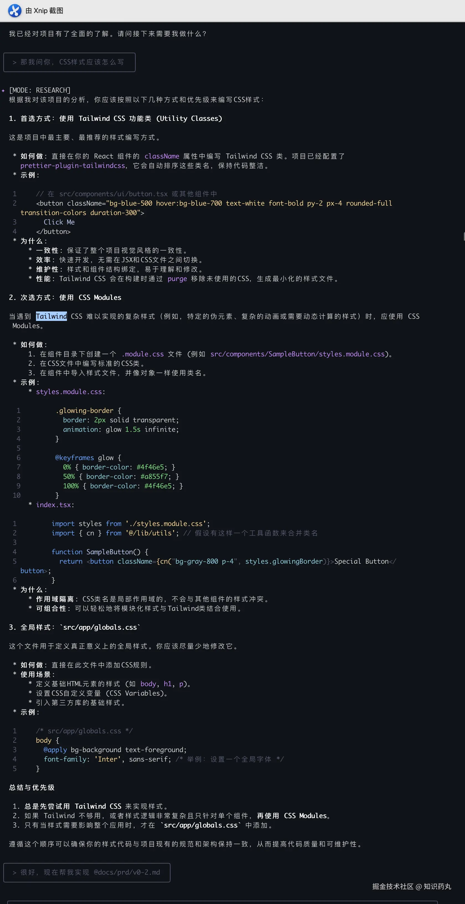
Task: Click the purple "purge" keyword
Action: pyautogui.click(x=177, y=279)
